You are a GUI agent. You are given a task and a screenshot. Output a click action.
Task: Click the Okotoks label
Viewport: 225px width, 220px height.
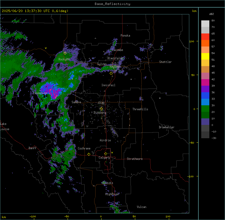pyautogui.click(x=108, y=183)
